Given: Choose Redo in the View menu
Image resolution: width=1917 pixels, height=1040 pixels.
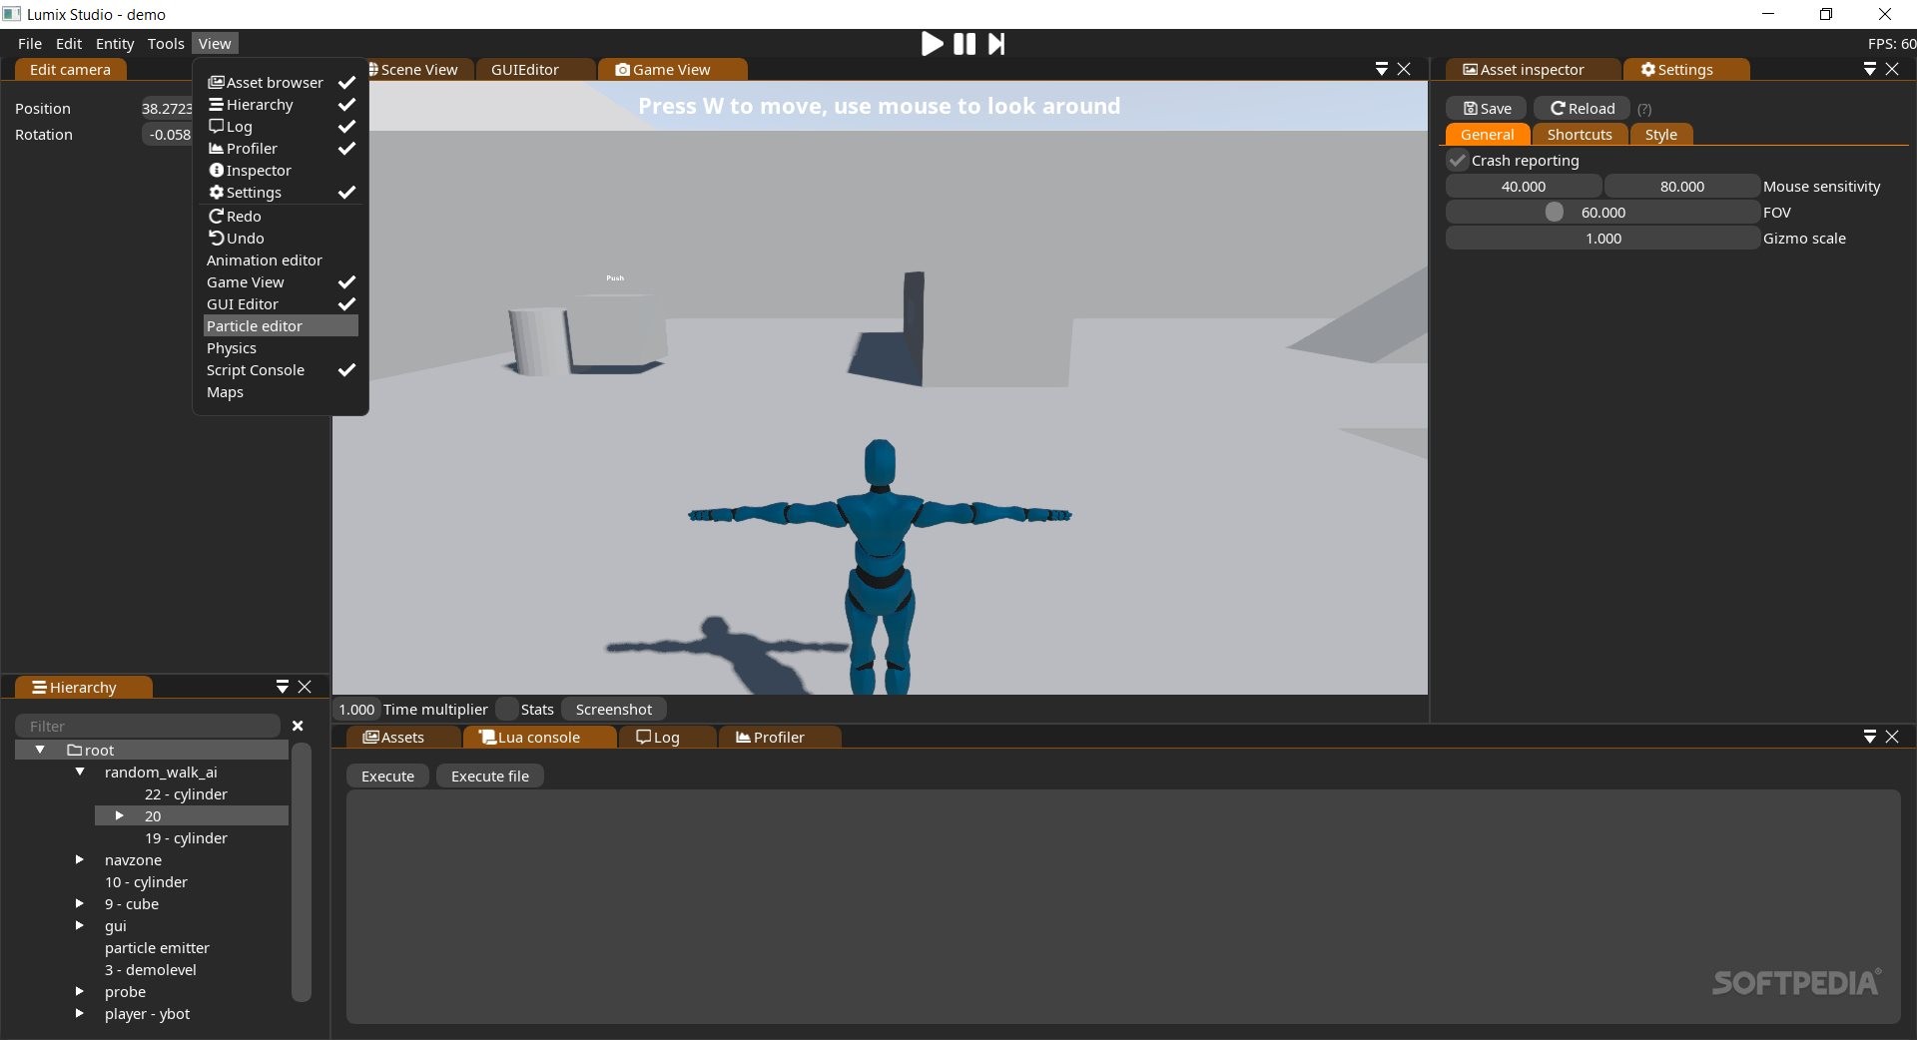Looking at the screenshot, I should (x=281, y=217).
